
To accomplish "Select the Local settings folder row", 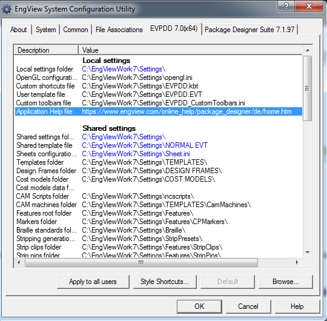I will [x=158, y=69].
